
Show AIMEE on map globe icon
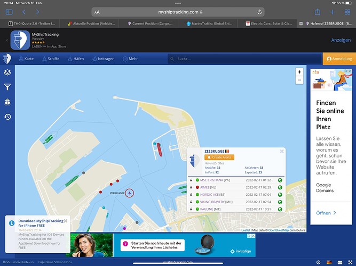280,187
